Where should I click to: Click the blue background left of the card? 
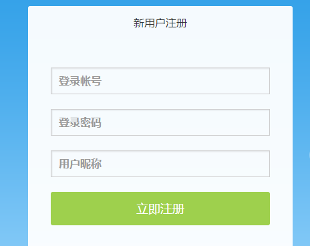(x=14, y=122)
